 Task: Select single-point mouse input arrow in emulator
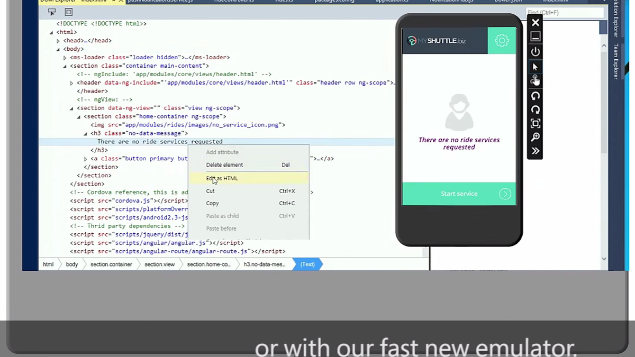pos(536,67)
